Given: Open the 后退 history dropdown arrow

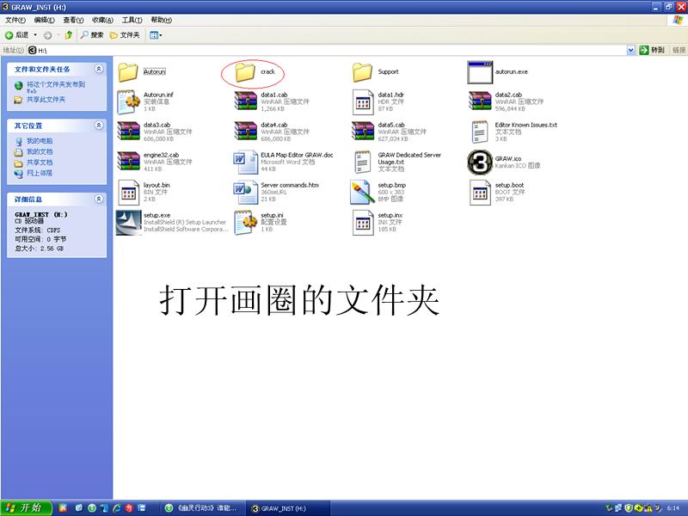Looking at the screenshot, I should coord(35,35).
